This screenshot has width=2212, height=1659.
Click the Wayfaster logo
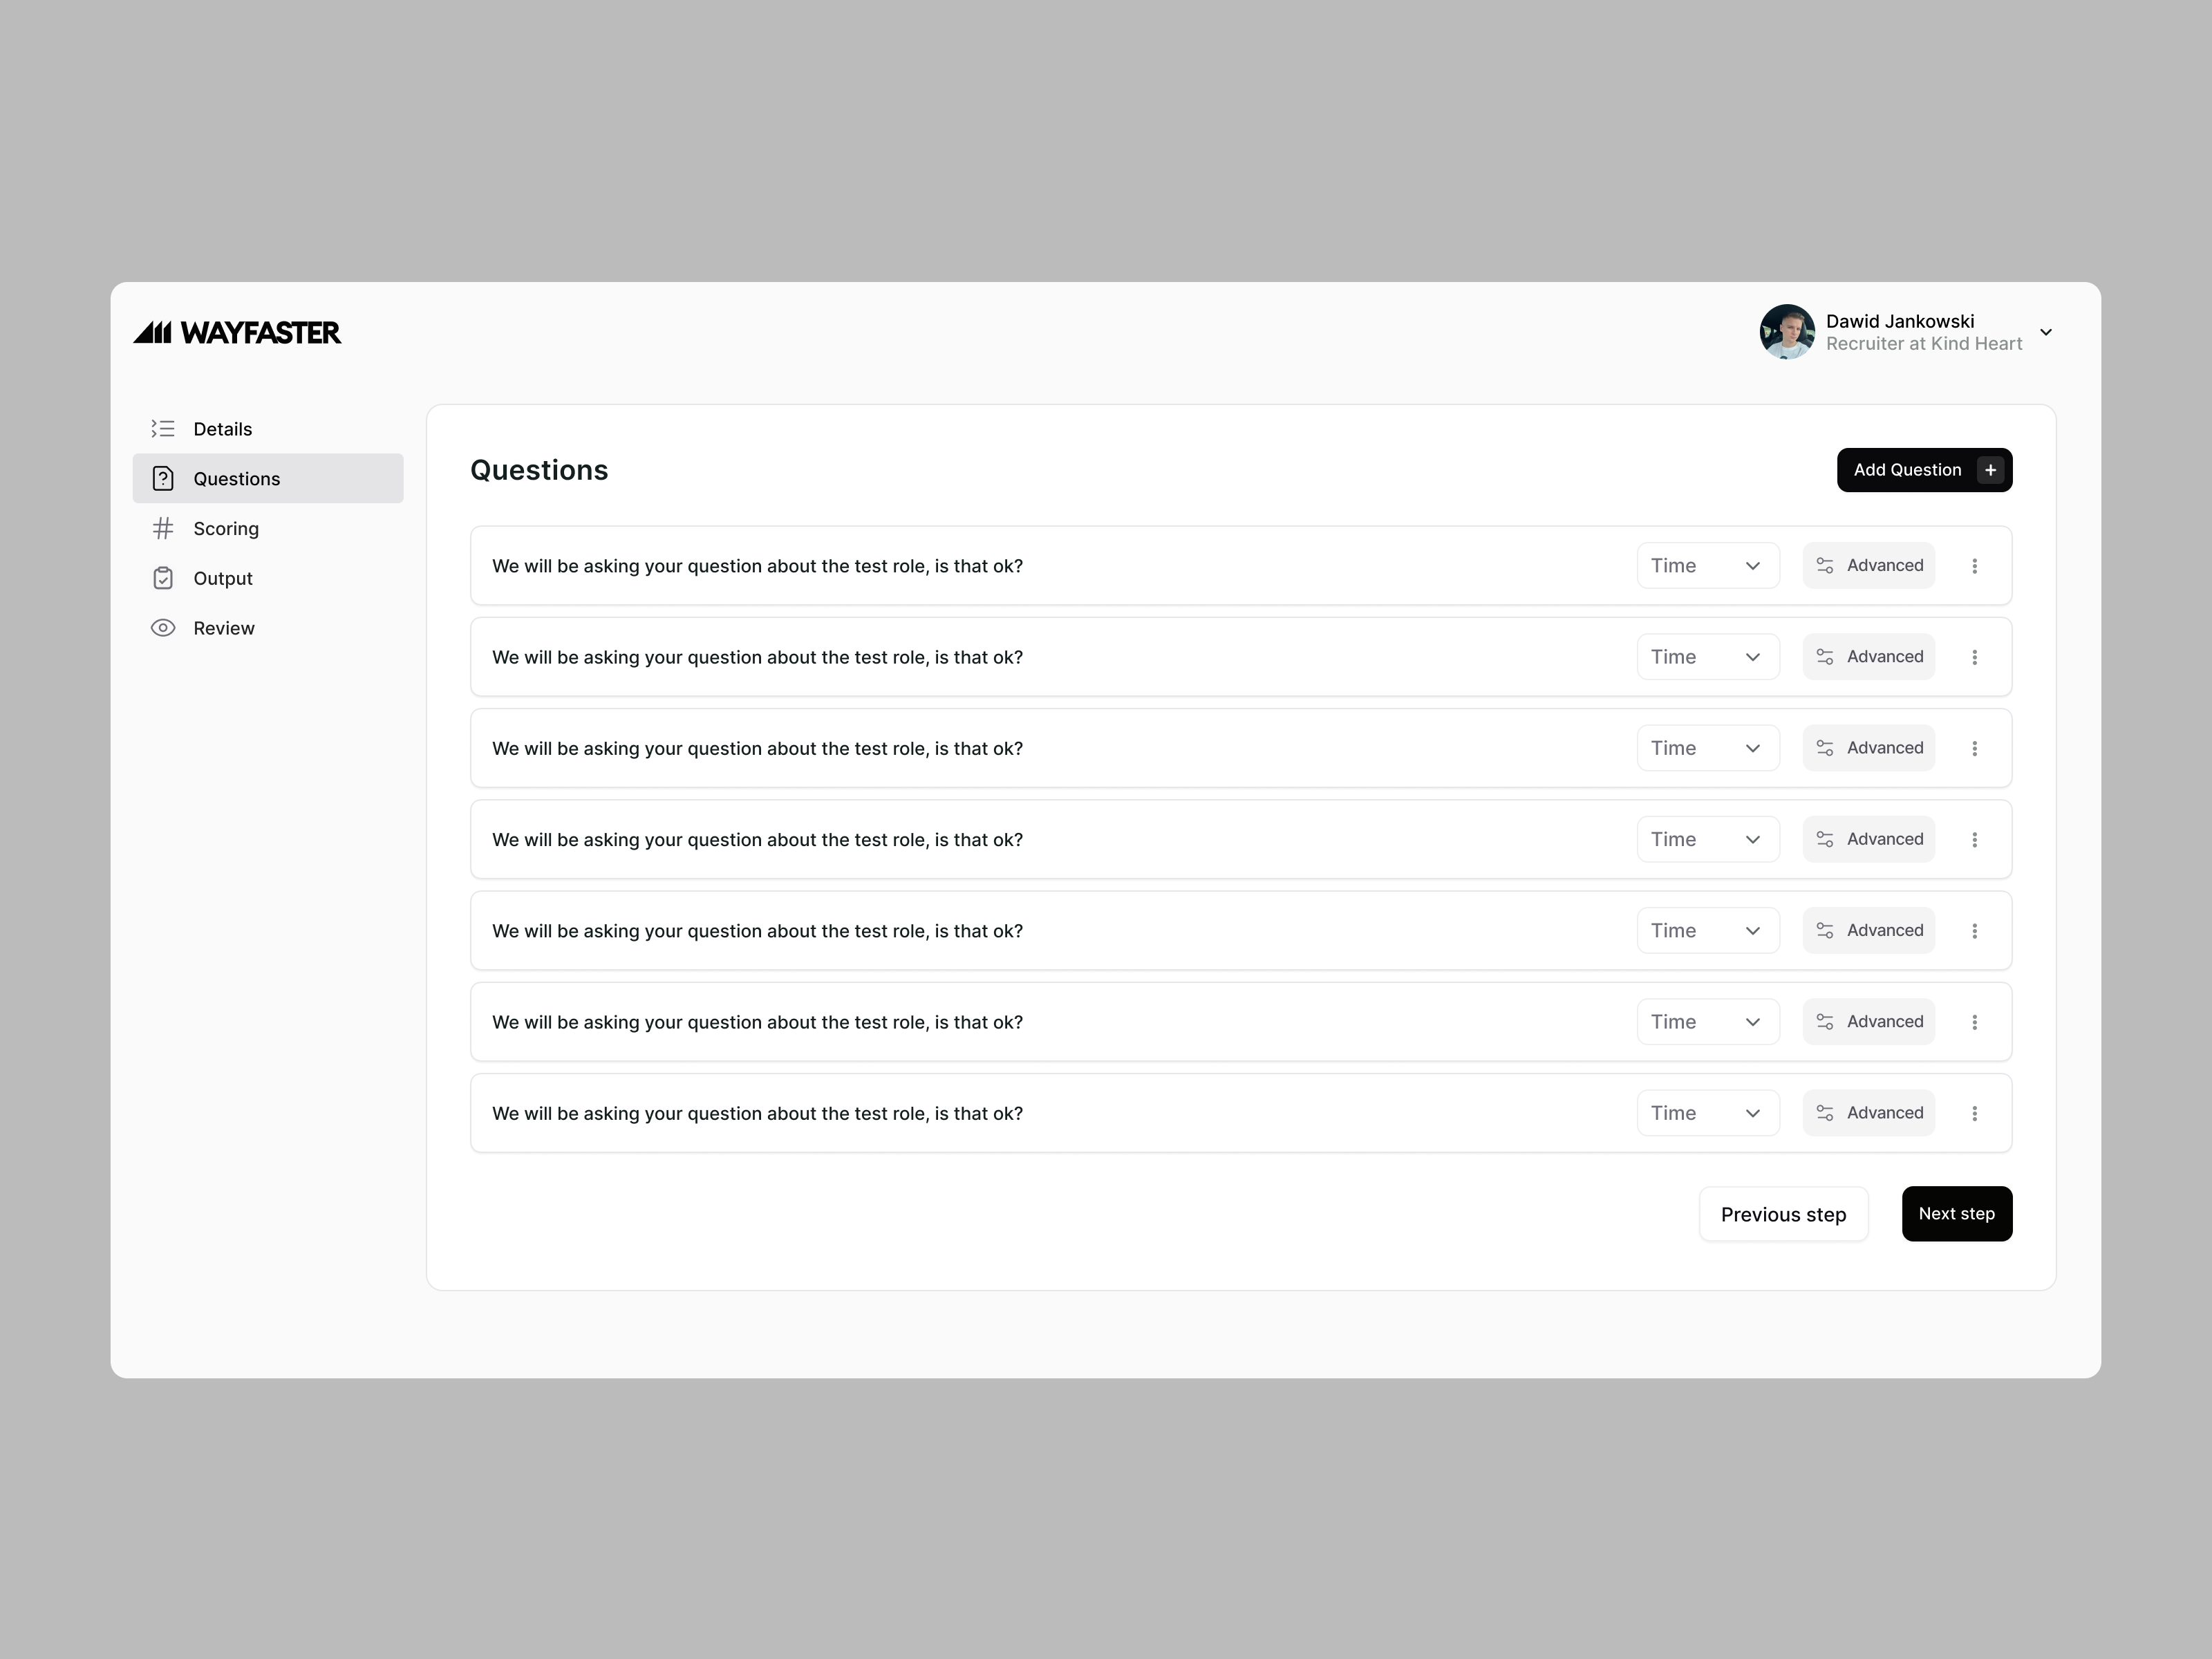237,331
